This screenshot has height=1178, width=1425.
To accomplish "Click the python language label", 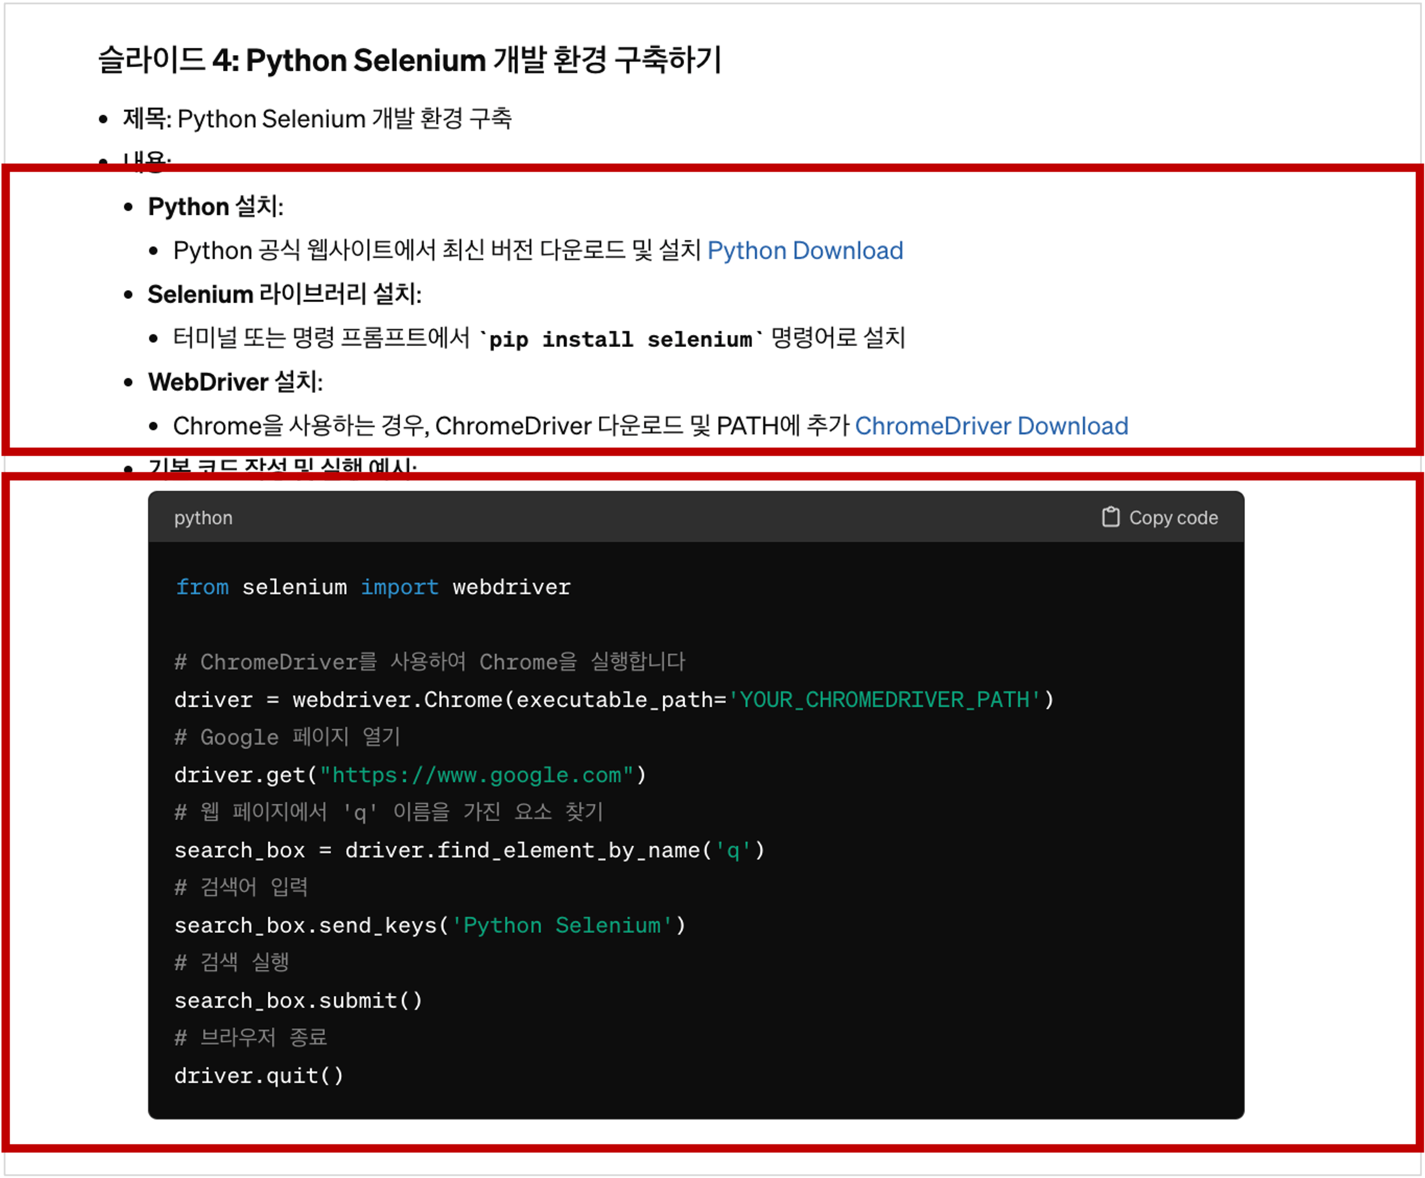I will point(203,518).
